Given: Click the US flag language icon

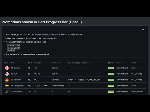Looking at the screenshot, I should [x=143, y=30].
